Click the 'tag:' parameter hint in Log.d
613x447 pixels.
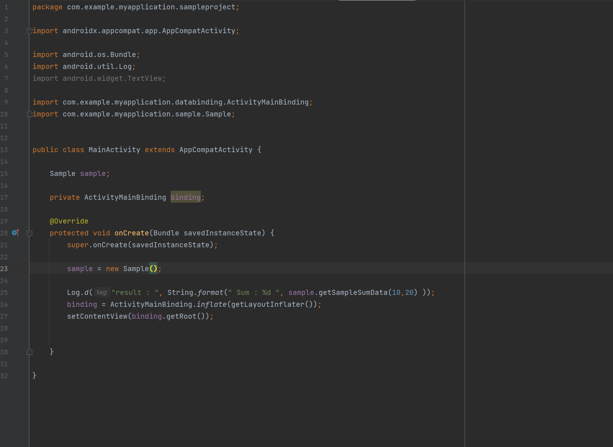[102, 292]
